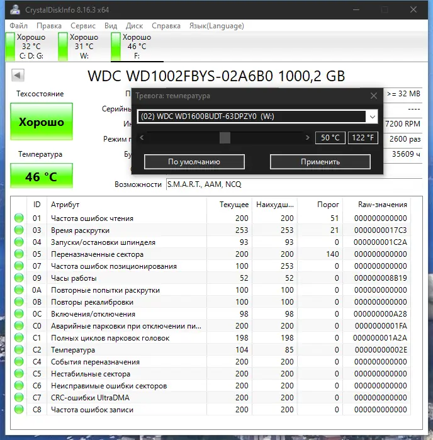The image size is (433, 440).
Task: Click status circle for attribute 09
Action: (19, 278)
